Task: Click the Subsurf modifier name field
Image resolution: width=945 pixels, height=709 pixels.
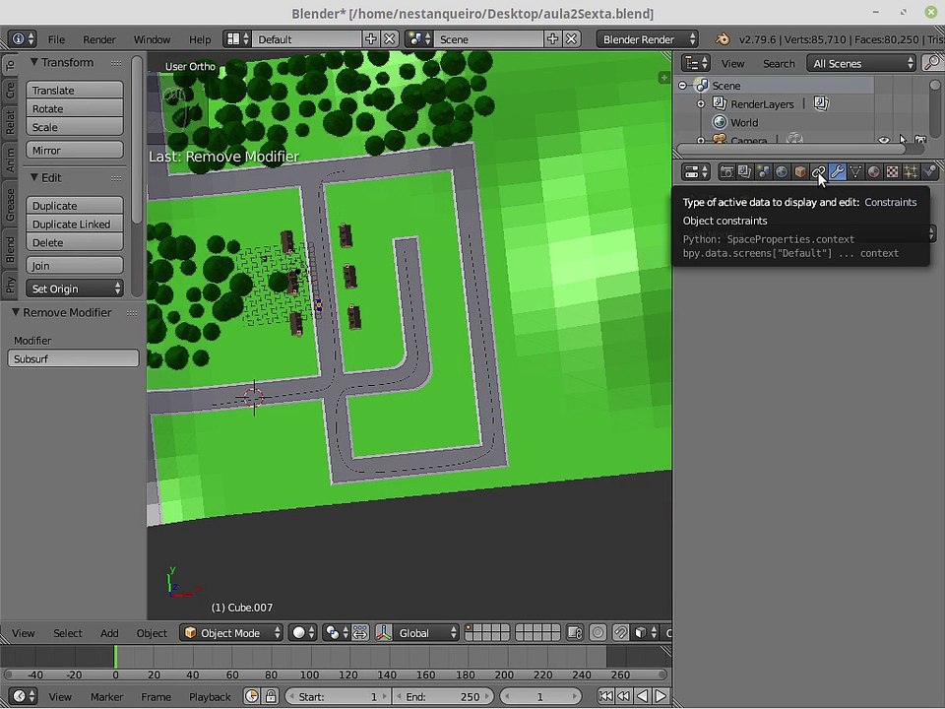Action: pos(73,358)
